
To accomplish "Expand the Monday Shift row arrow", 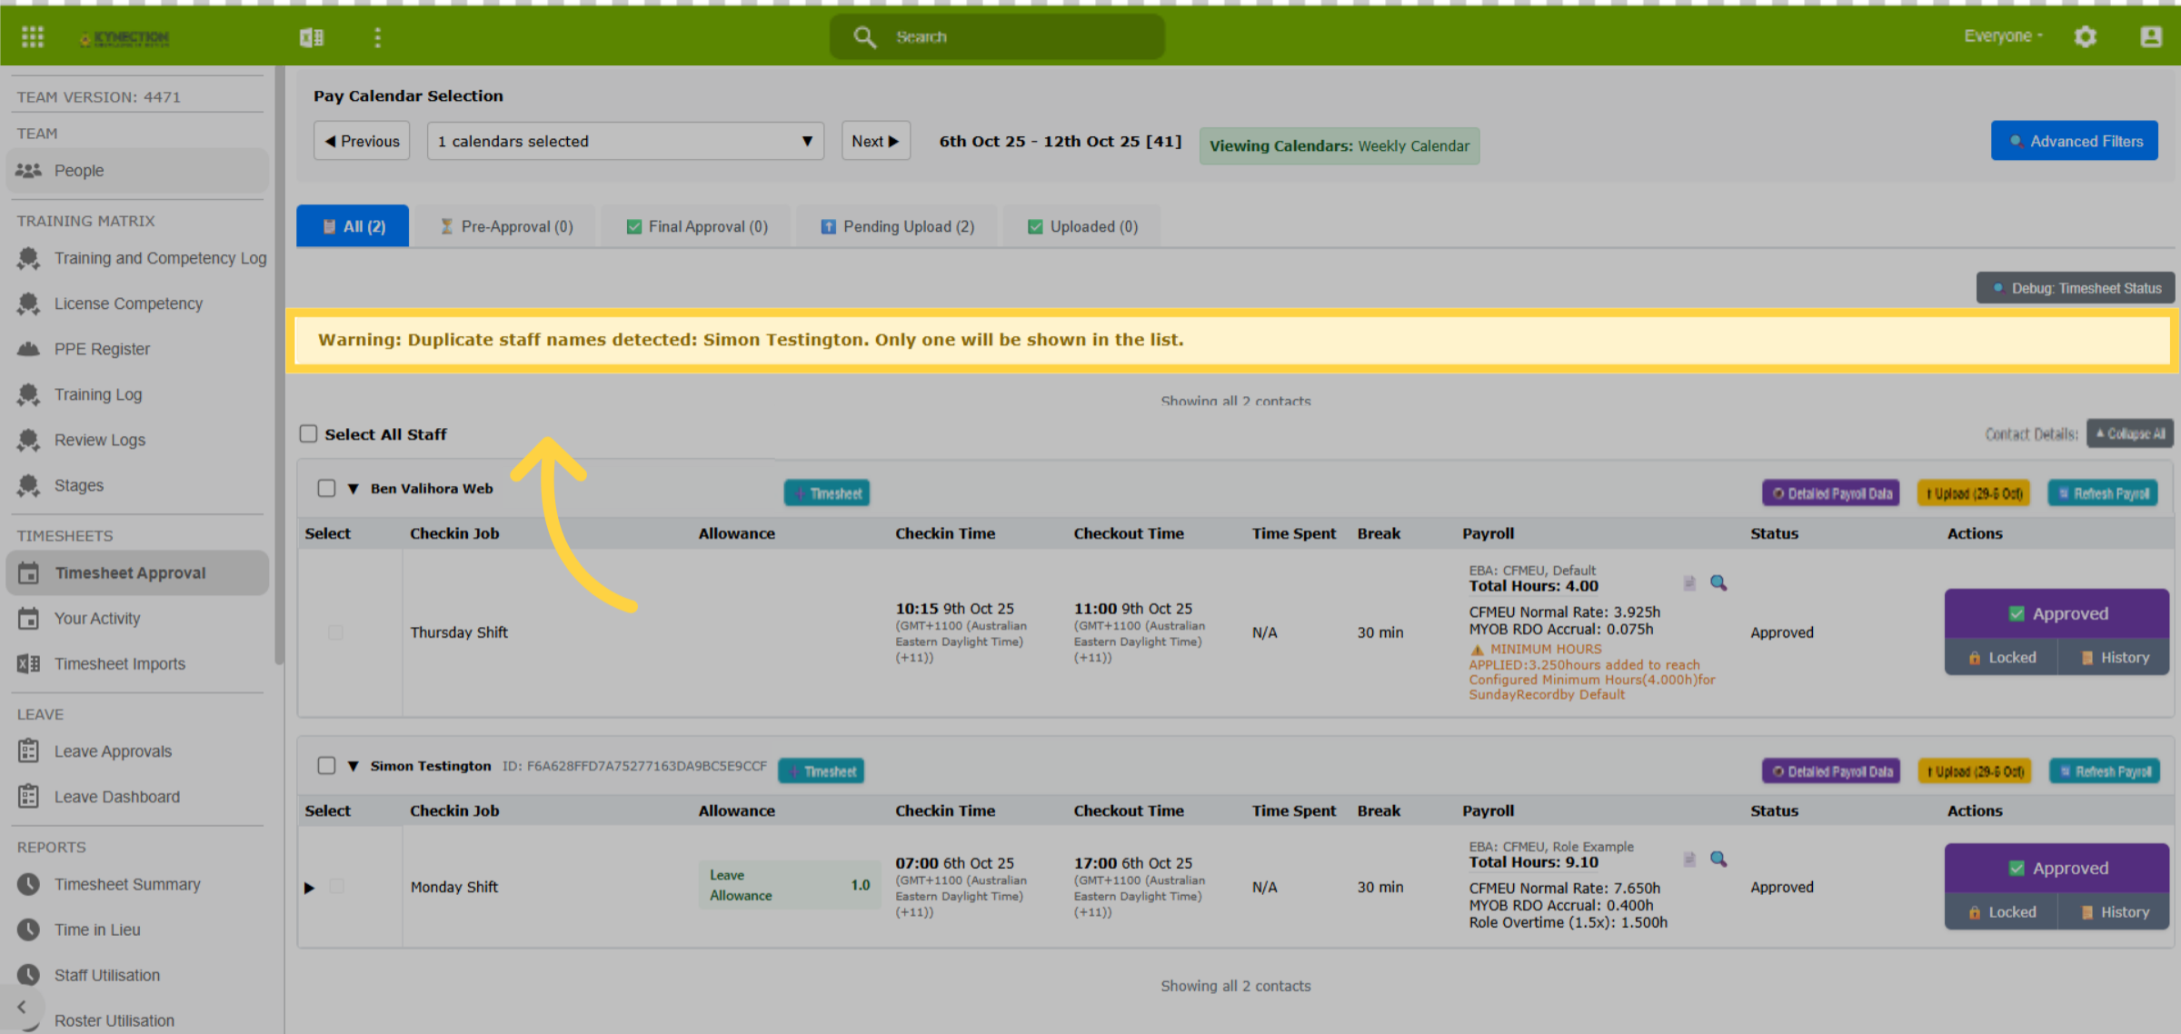I will click(309, 887).
